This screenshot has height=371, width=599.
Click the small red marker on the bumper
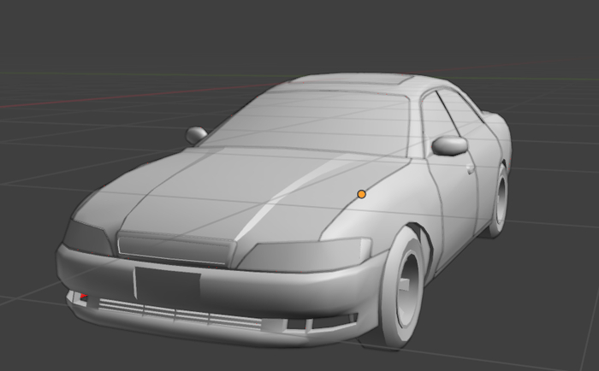pos(83,297)
